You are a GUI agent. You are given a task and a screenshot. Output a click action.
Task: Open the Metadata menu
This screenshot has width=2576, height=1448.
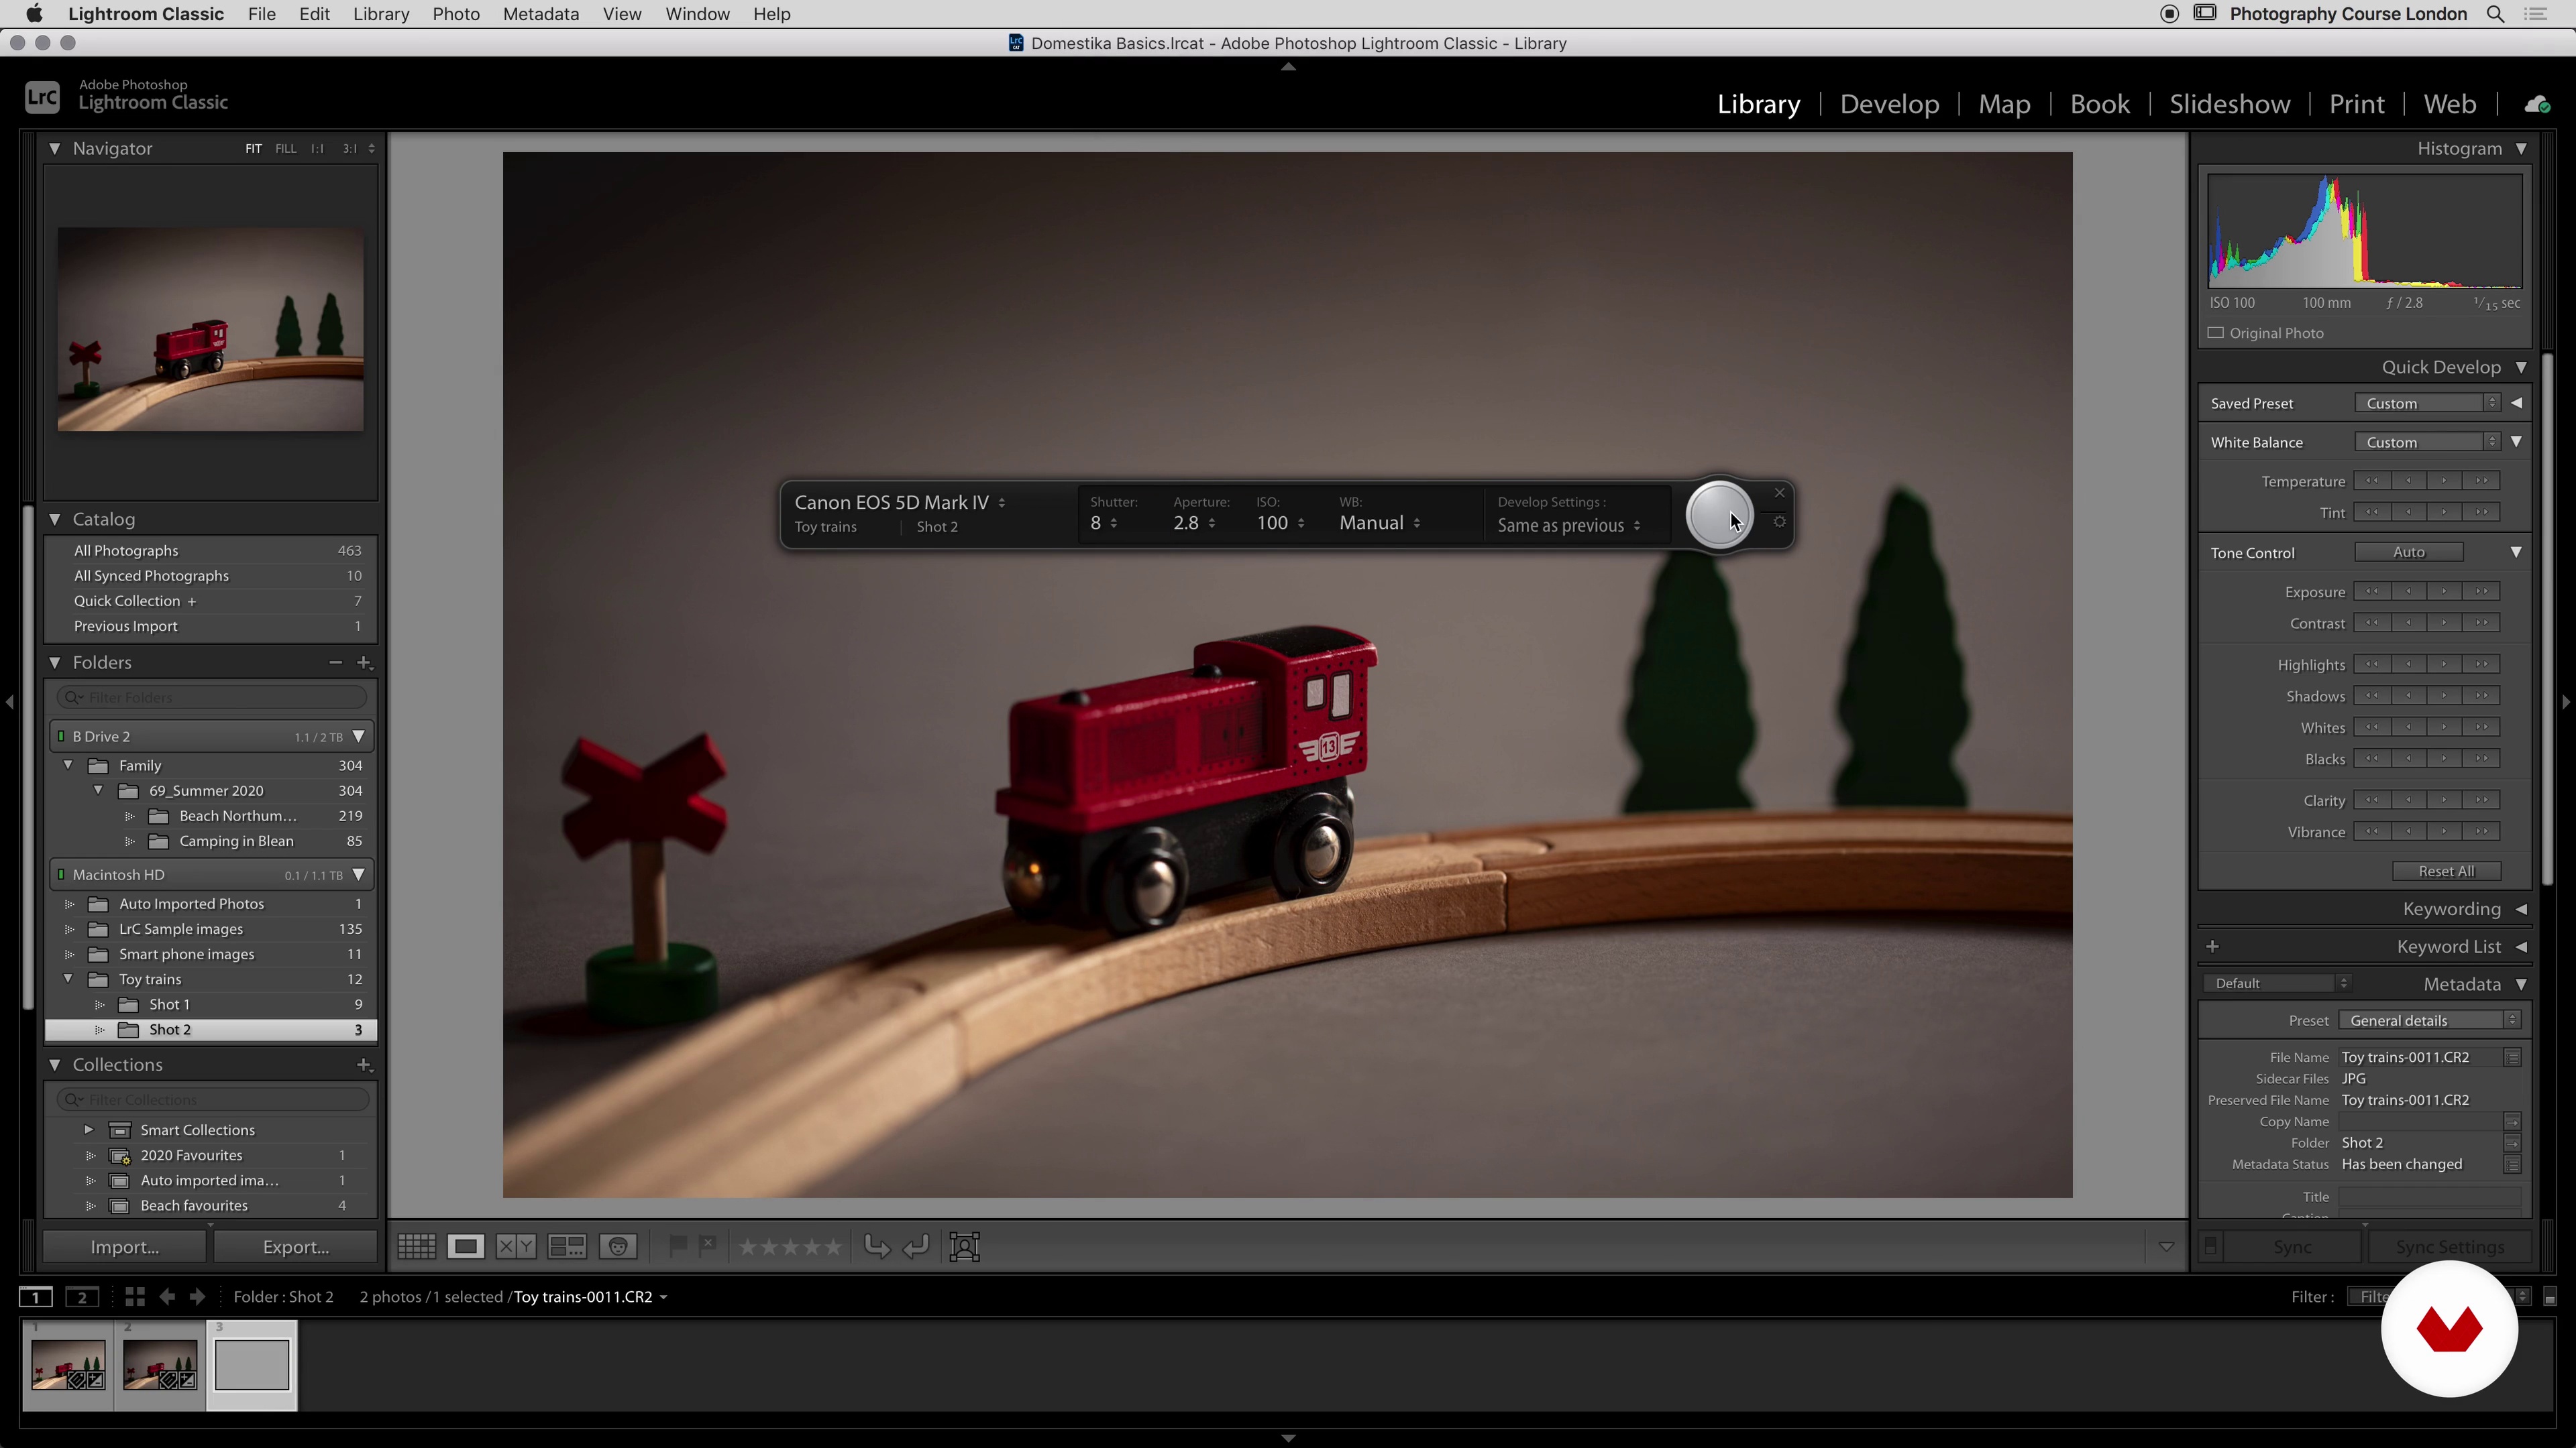540,14
